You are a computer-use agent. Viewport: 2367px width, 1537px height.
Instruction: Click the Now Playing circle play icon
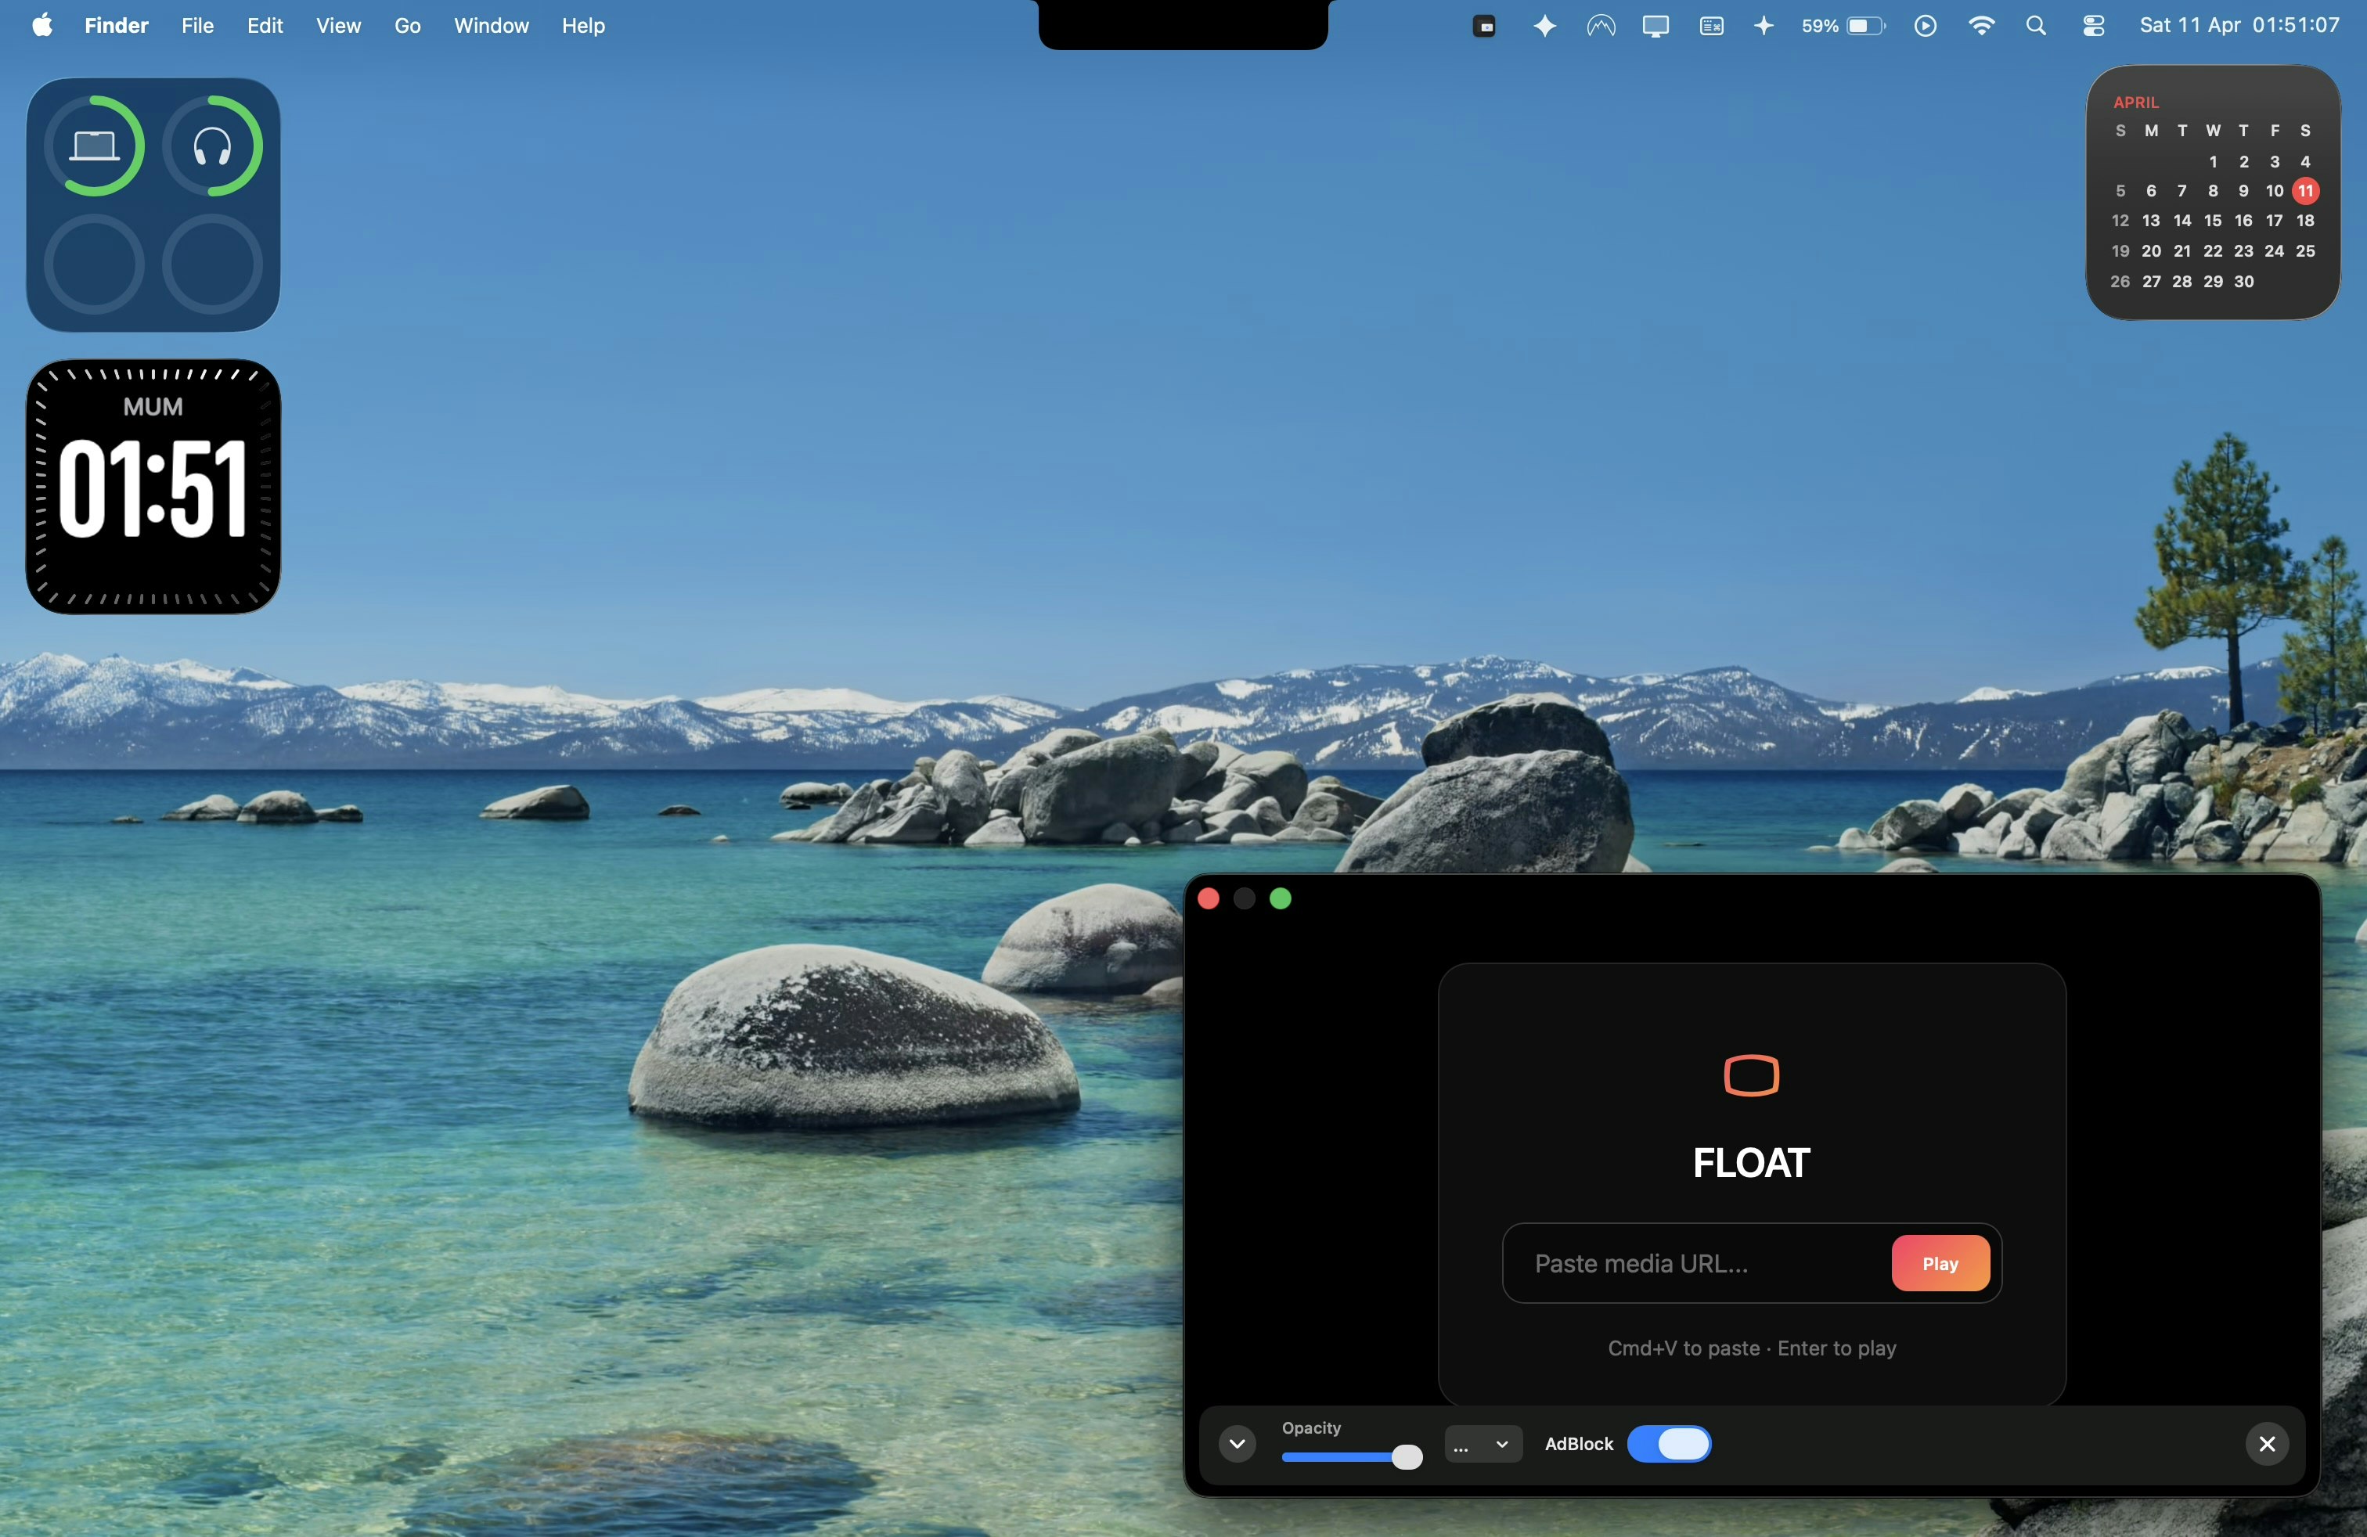(1926, 26)
